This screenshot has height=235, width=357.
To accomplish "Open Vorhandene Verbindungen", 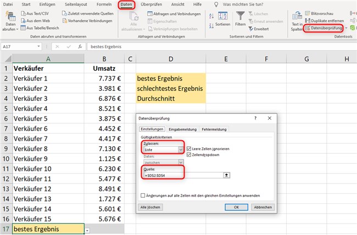I will tap(87, 21).
